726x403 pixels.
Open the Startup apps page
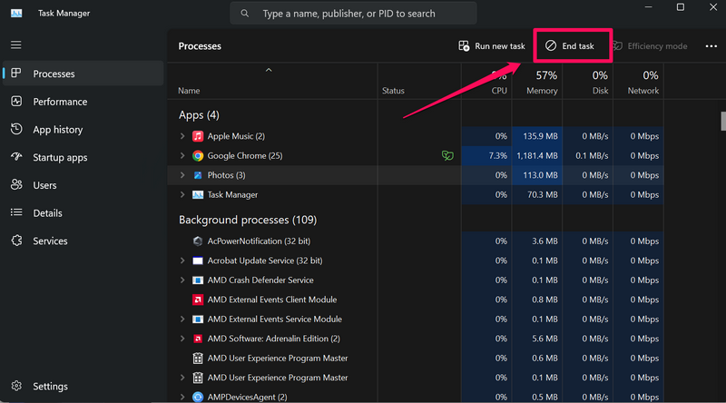click(60, 158)
